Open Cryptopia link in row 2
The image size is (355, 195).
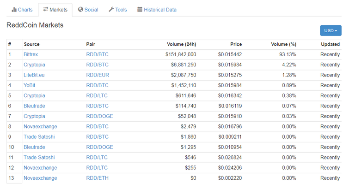(34, 65)
